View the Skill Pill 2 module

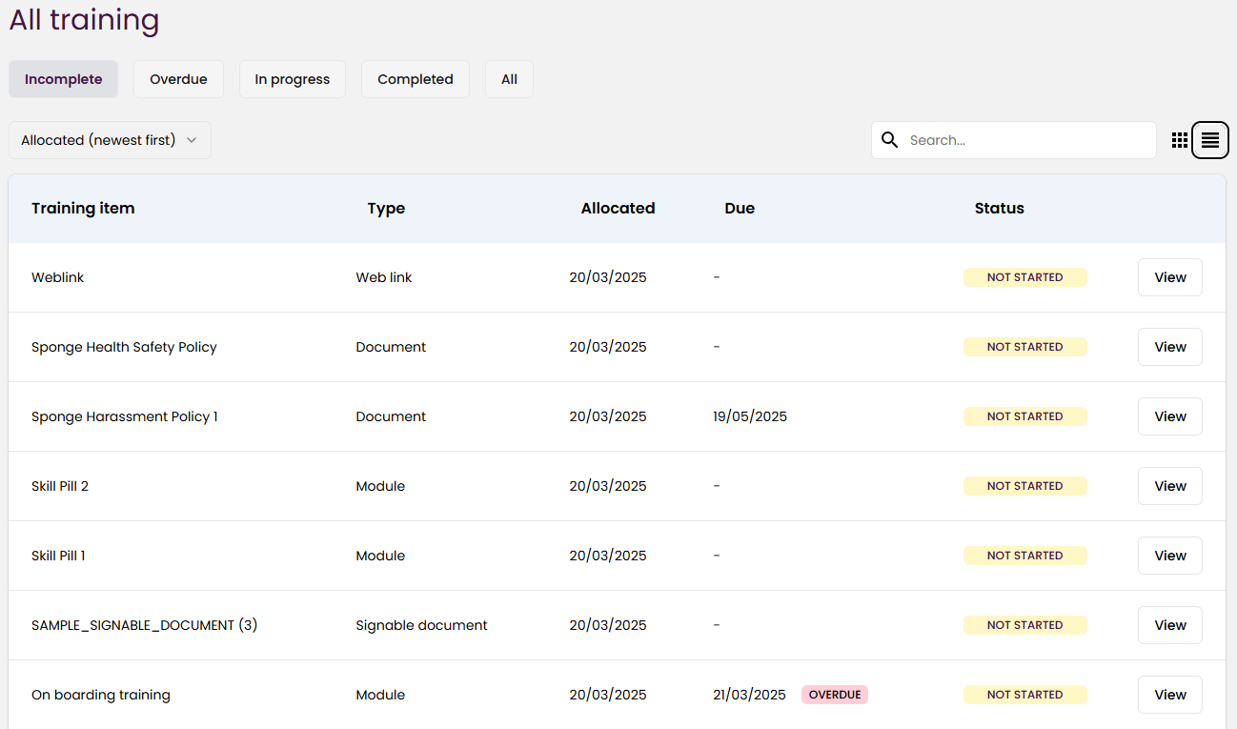[x=1169, y=486]
